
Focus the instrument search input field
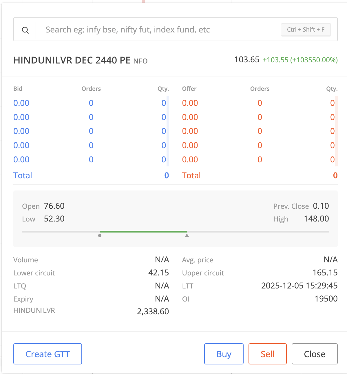point(159,30)
